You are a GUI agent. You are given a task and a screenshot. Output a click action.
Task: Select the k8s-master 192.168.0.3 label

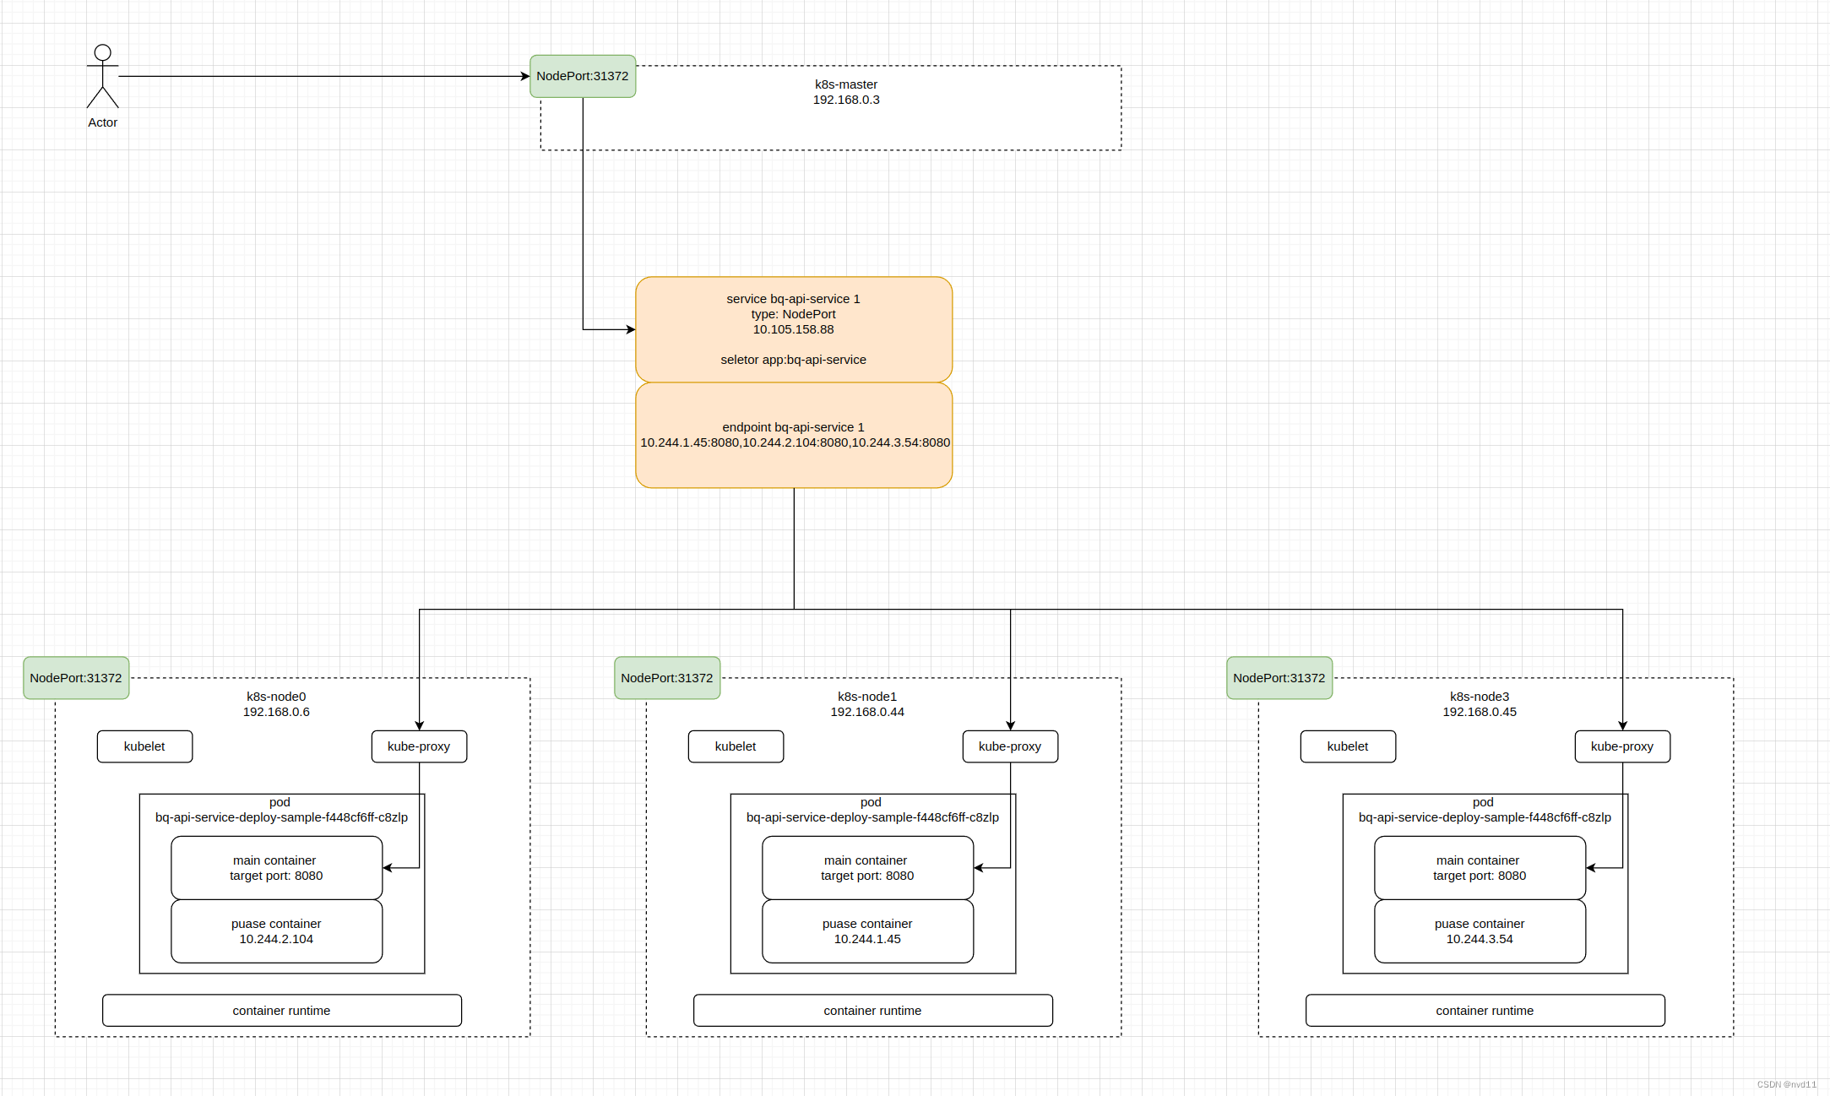point(846,92)
